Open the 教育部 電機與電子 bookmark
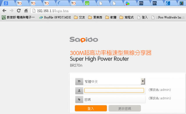Image resolution: width=186 pixels, height=114 pixels. [18, 17]
